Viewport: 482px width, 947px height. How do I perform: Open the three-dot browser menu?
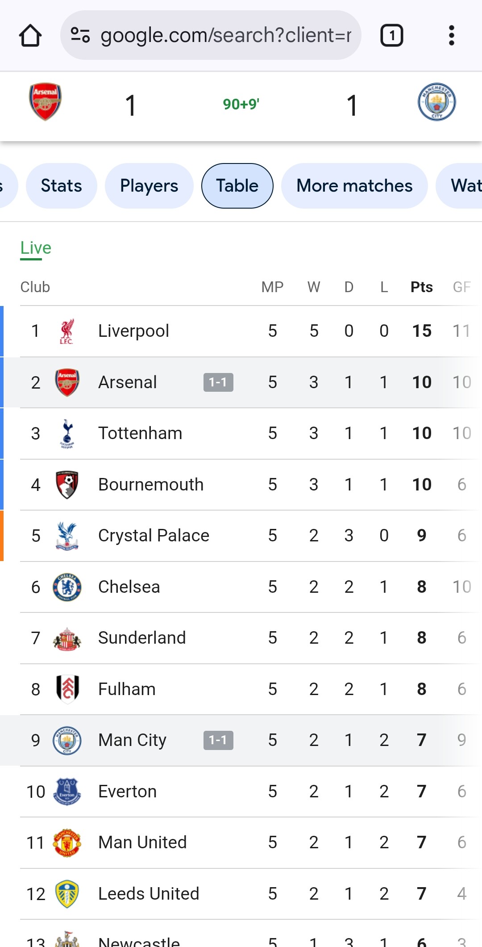click(451, 35)
